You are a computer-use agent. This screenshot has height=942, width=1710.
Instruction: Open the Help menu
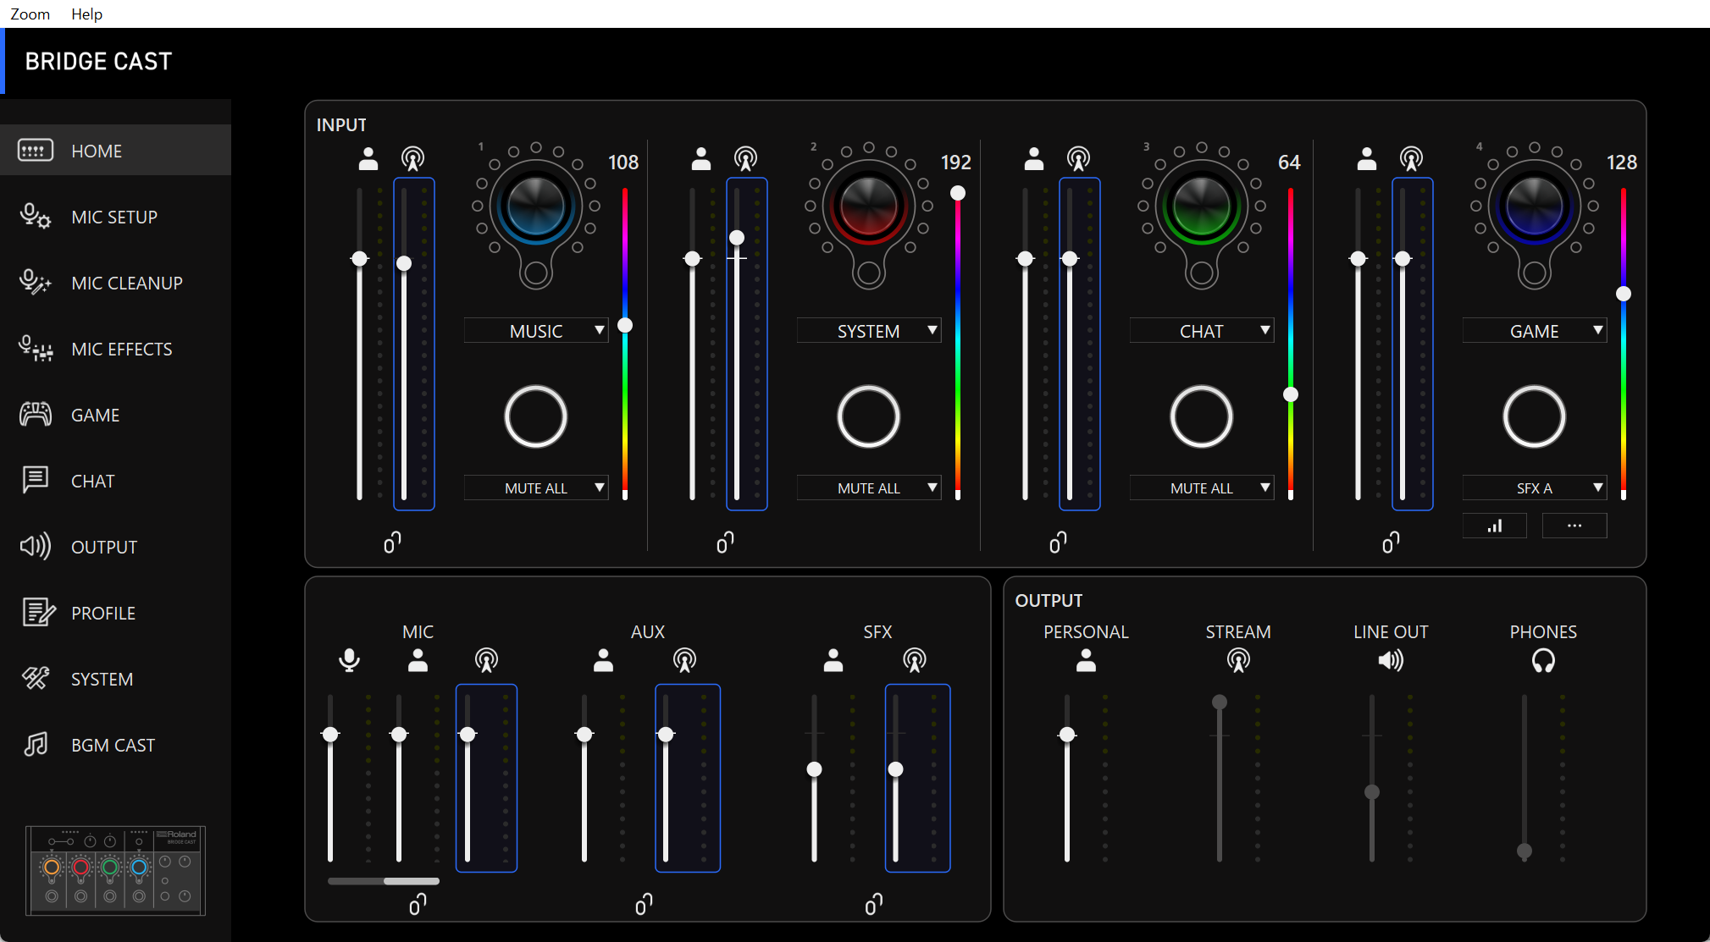pyautogui.click(x=86, y=14)
